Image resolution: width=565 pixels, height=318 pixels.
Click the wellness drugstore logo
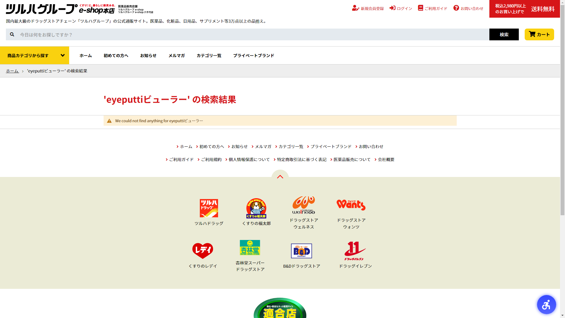click(x=303, y=205)
